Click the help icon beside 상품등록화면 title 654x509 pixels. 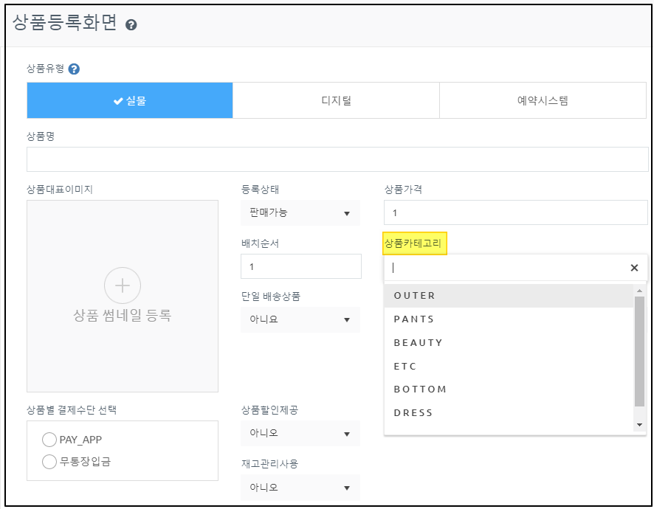tap(131, 25)
